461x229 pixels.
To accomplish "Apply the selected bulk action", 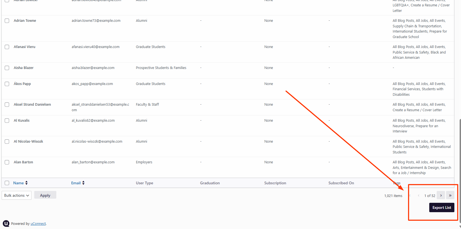I will coord(45,195).
